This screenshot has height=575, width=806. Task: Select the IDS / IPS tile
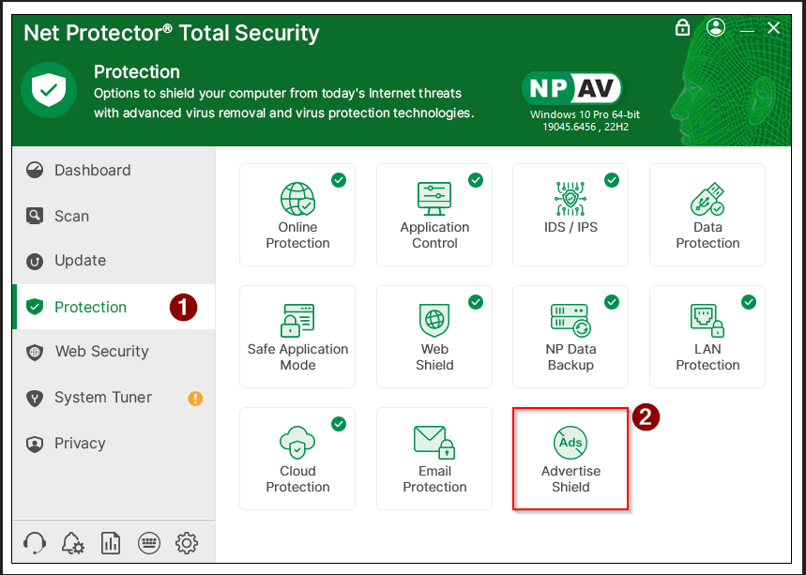[570, 215]
